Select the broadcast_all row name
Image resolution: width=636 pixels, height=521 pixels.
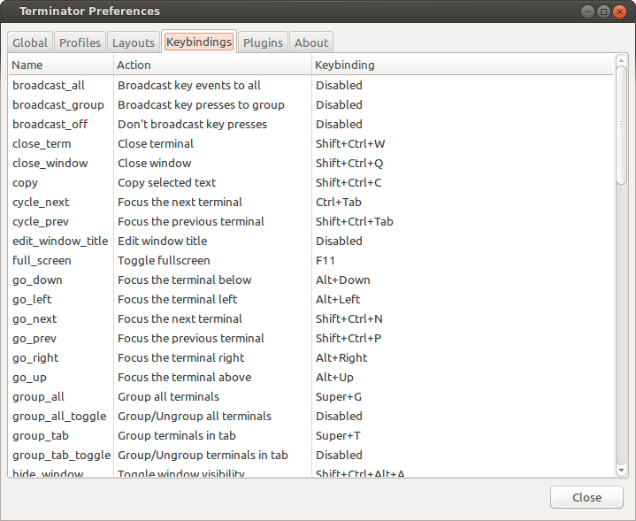(x=49, y=85)
